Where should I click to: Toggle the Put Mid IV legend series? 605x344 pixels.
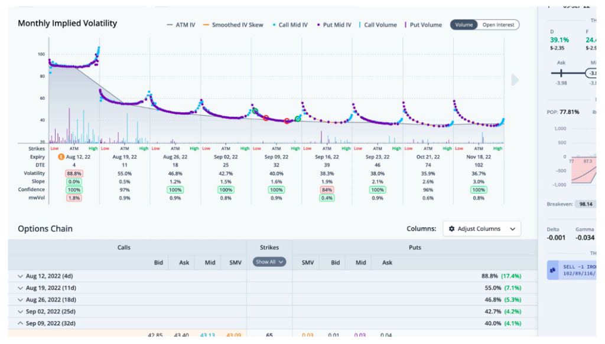334,25
